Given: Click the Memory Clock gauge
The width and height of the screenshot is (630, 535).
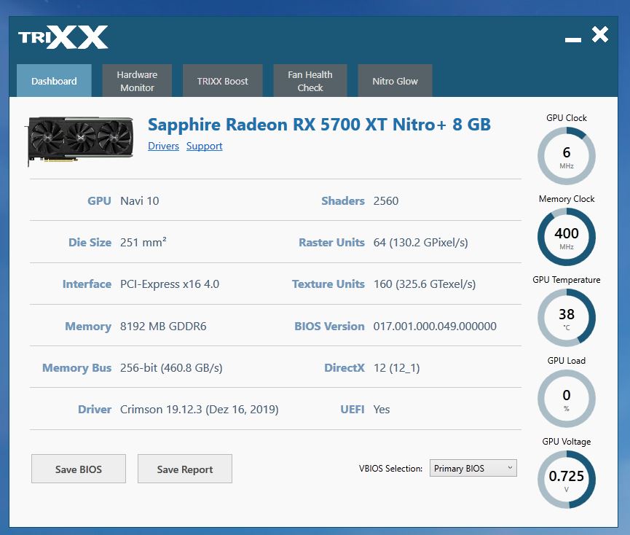Looking at the screenshot, I should [567, 237].
